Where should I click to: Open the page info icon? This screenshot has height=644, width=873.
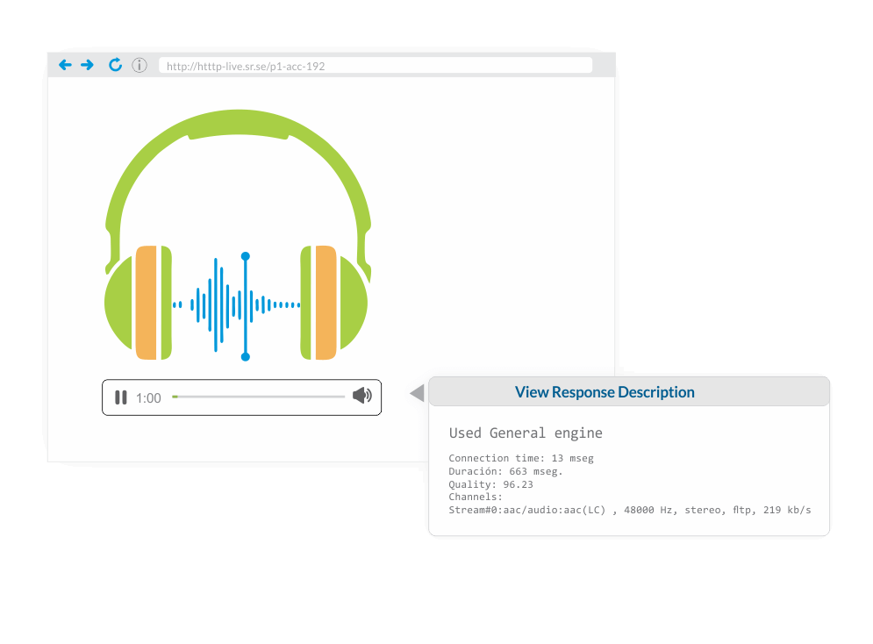point(139,65)
